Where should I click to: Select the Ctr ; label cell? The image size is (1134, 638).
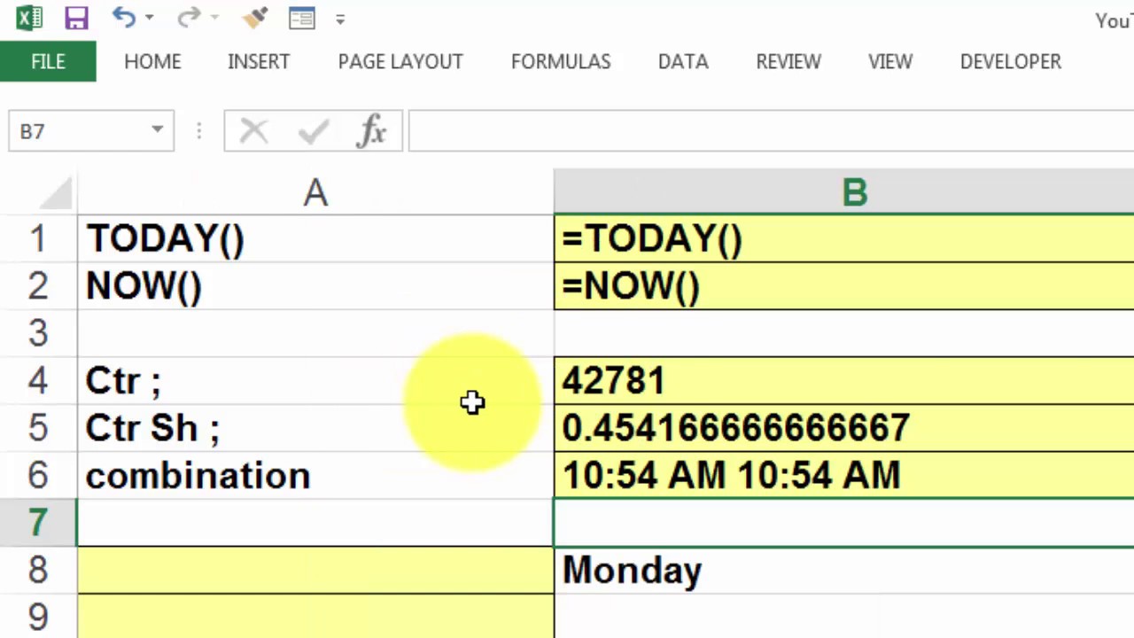click(315, 381)
